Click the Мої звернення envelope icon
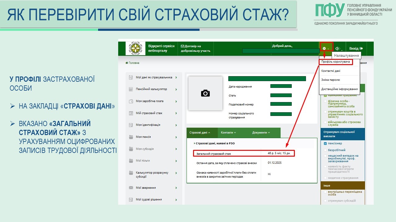 pyautogui.click(x=131, y=188)
